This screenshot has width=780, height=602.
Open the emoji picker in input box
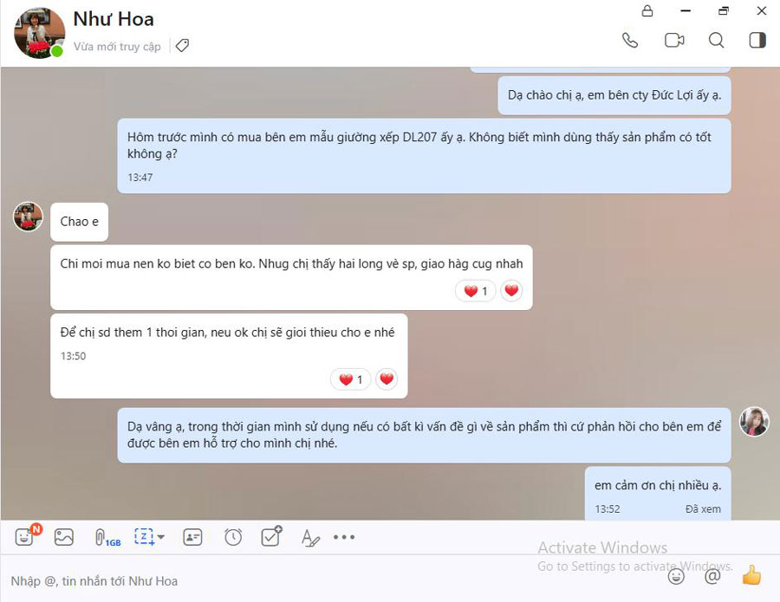pyautogui.click(x=676, y=576)
